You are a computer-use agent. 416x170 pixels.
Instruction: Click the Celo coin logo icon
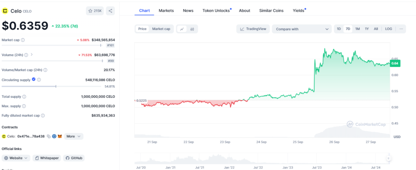tap(5, 11)
